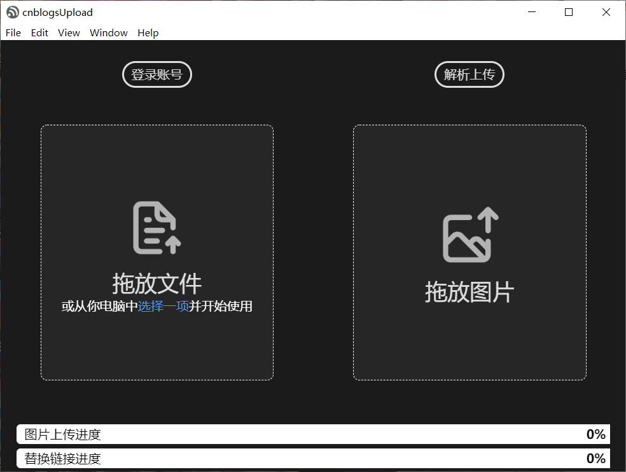The height and width of the screenshot is (472, 626).
Task: Open the Edit menu
Action: (39, 32)
